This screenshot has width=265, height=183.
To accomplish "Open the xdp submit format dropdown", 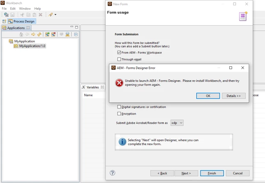I will (x=177, y=123).
